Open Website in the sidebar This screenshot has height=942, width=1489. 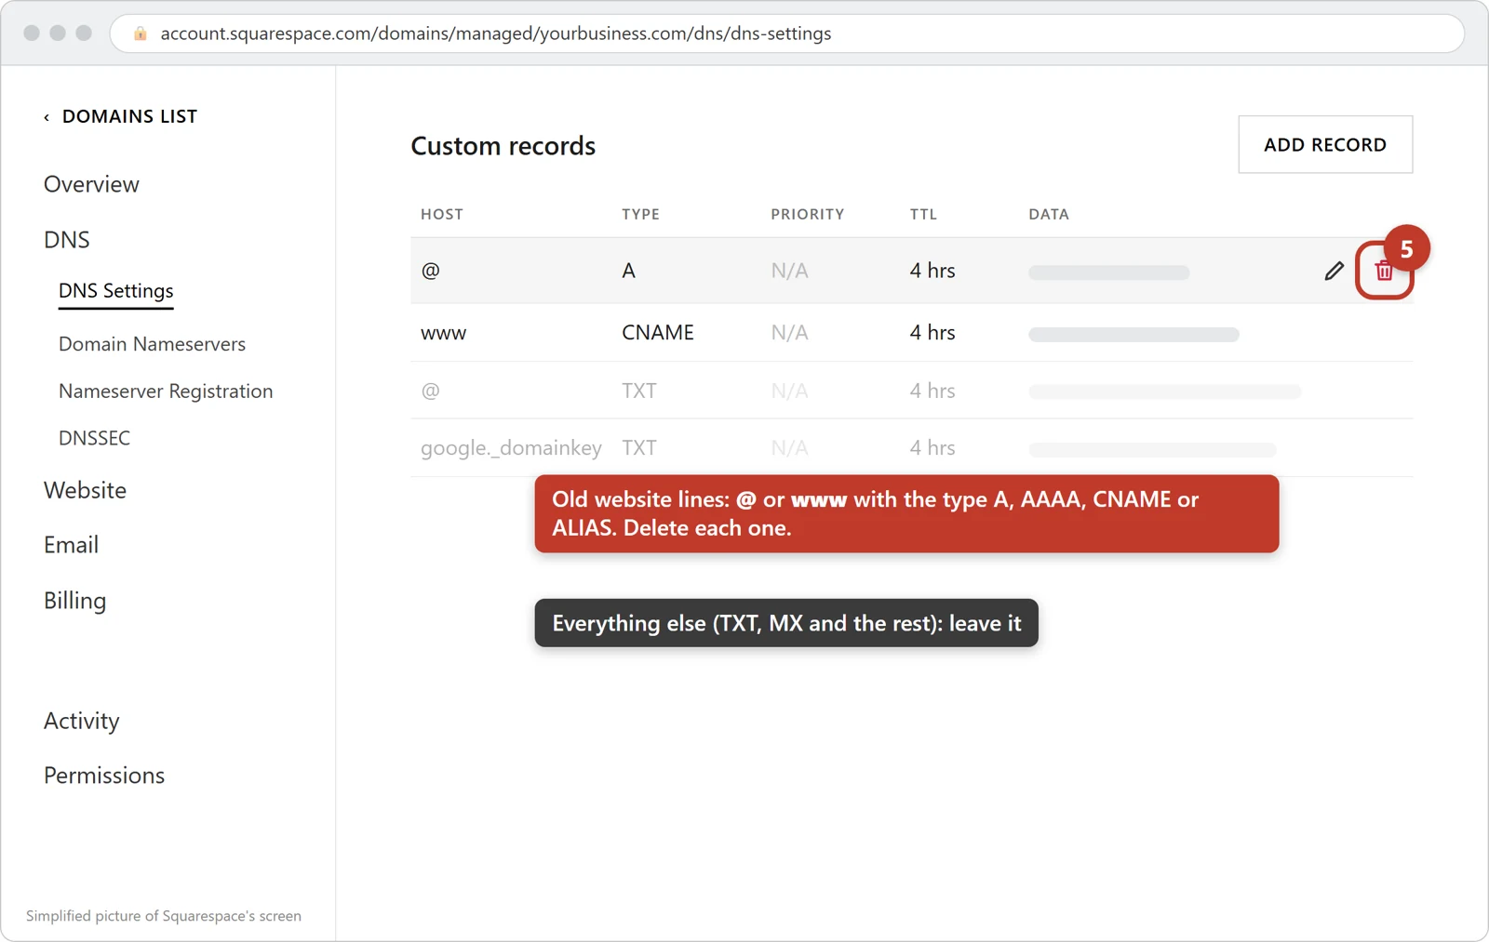click(85, 490)
